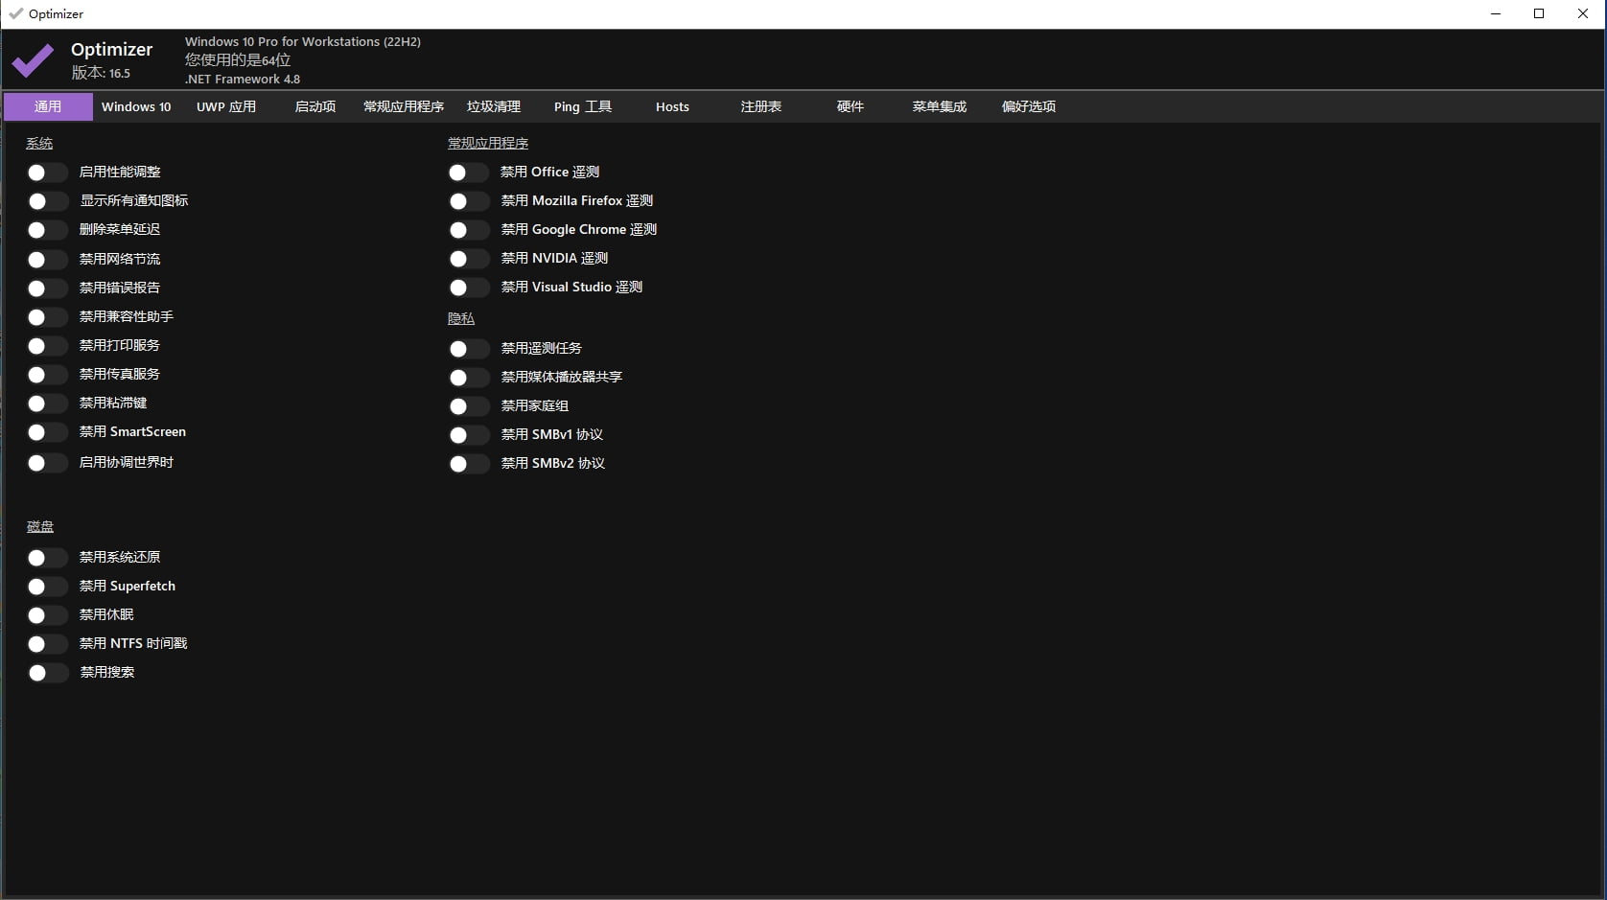Open the 注册表 tab

point(761,106)
